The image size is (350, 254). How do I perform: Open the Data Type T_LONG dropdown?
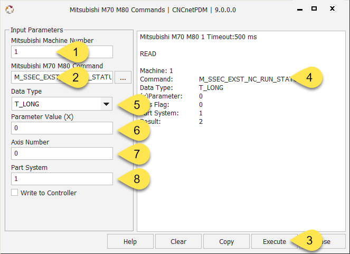point(62,104)
